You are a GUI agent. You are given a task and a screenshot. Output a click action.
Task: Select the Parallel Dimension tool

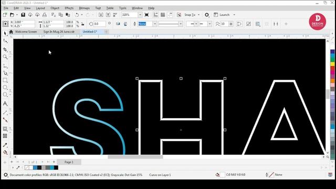[x=5, y=113]
